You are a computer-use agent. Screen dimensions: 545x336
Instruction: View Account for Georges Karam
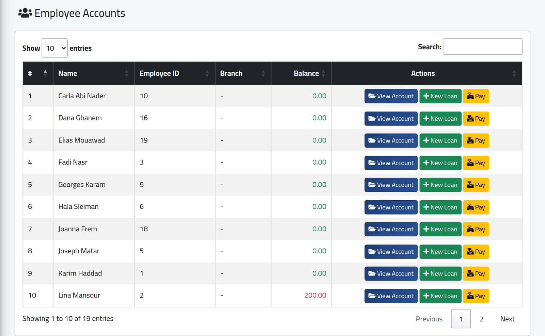click(391, 185)
